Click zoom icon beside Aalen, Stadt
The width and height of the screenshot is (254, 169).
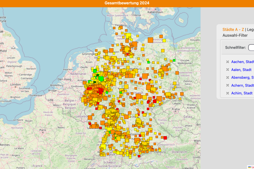227,70
